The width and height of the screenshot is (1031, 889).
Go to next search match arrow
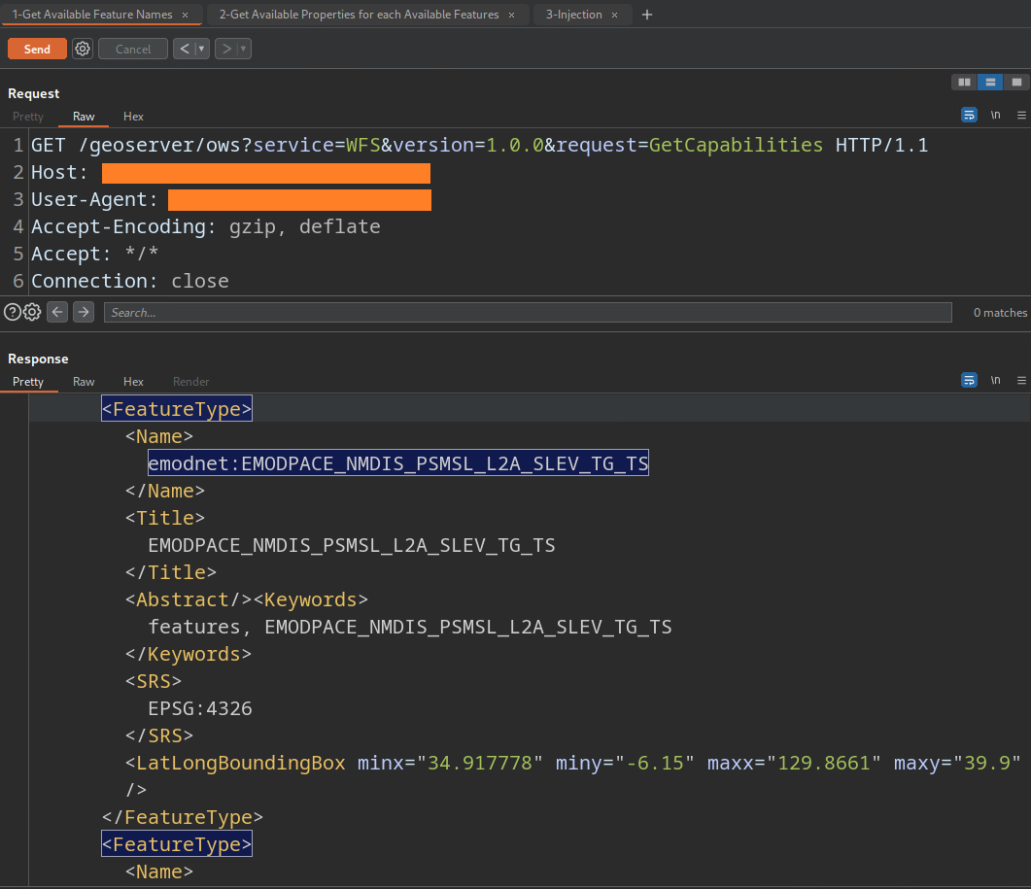pos(84,312)
